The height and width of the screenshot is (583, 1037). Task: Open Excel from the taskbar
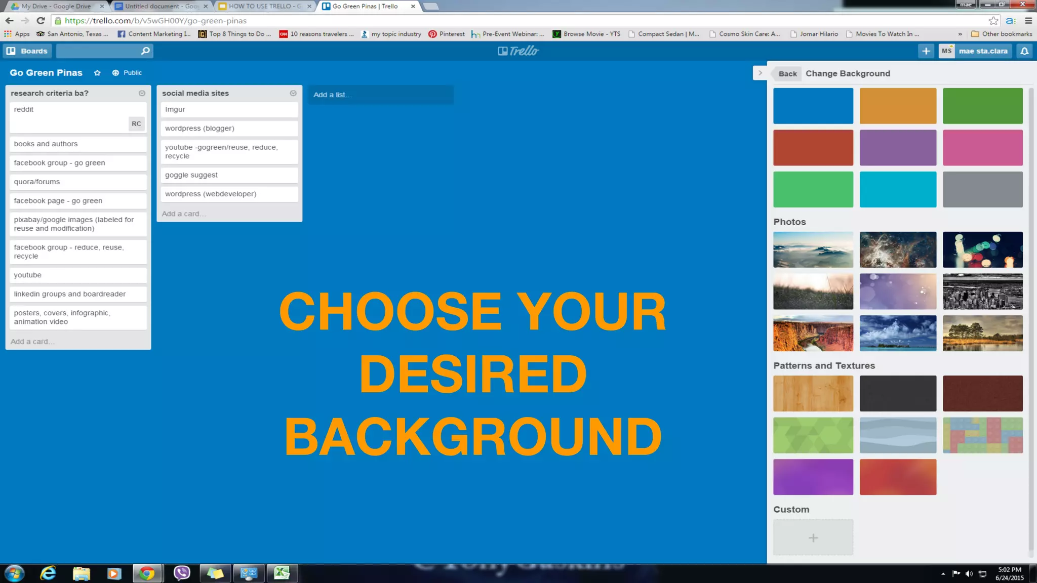click(x=282, y=573)
